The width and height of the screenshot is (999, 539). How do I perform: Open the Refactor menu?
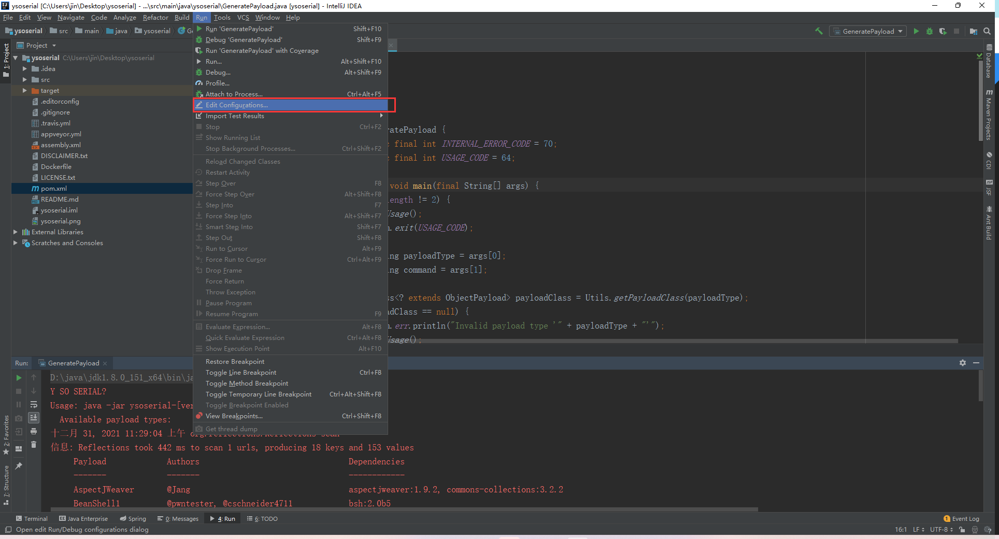(x=155, y=18)
